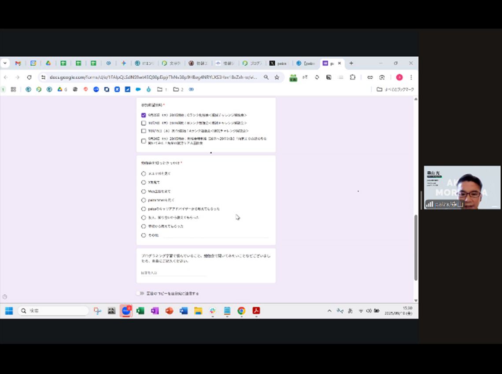The height and width of the screenshot is (374, 502).
Task: Toggle the send-me-a-copy switch
Action: (140, 293)
